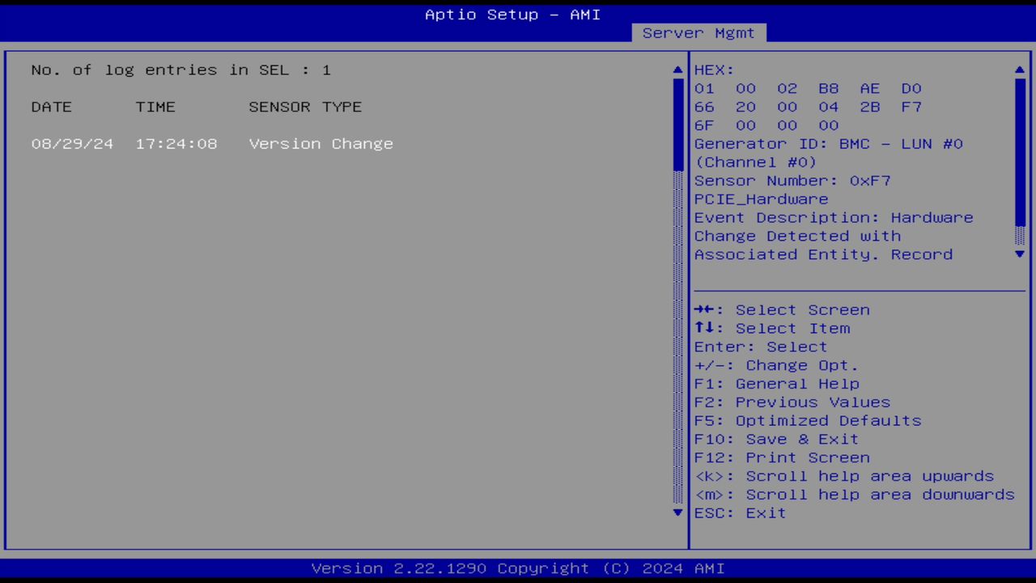The width and height of the screenshot is (1036, 583).
Task: Click the 'Select Screen' key hint
Action: click(782, 310)
